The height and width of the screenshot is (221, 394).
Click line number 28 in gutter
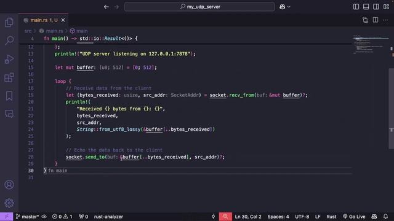point(31,157)
